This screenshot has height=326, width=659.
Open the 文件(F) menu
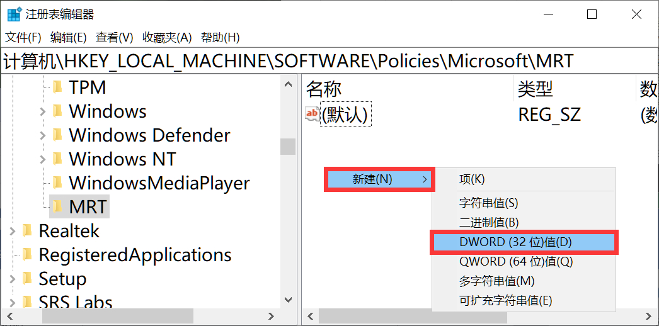pos(23,38)
